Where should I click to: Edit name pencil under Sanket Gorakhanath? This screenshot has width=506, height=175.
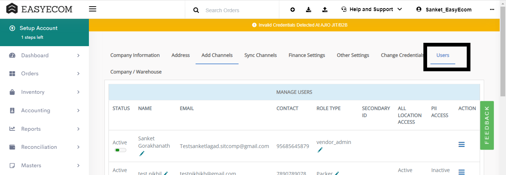coord(142,154)
